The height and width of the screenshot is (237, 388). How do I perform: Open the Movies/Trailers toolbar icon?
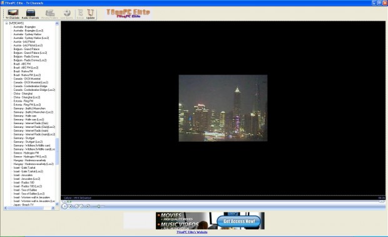click(49, 14)
